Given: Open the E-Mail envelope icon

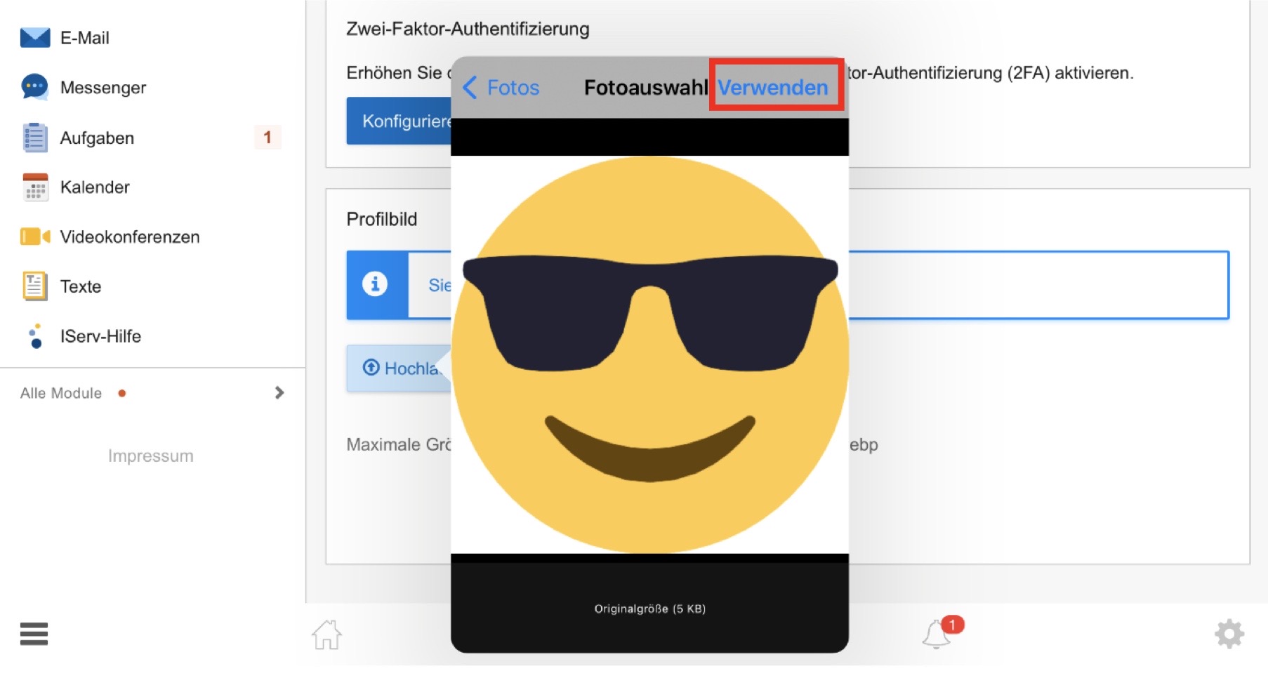Looking at the screenshot, I should 35,38.
